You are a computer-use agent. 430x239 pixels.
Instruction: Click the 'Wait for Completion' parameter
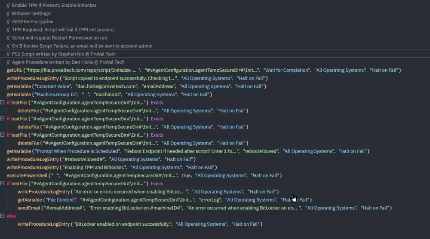pos(287,70)
